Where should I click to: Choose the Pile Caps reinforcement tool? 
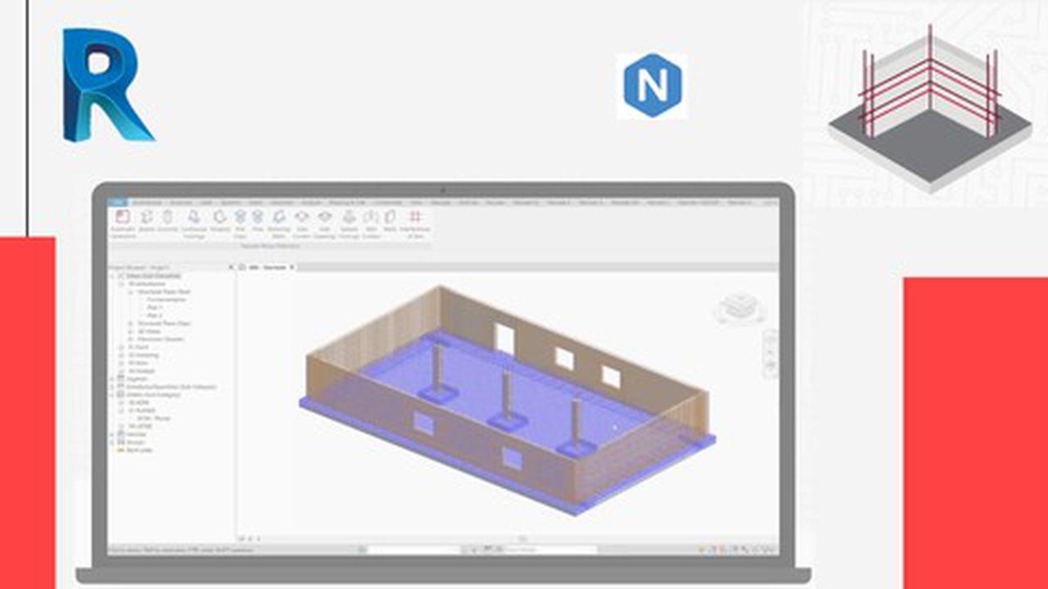pyautogui.click(x=240, y=218)
